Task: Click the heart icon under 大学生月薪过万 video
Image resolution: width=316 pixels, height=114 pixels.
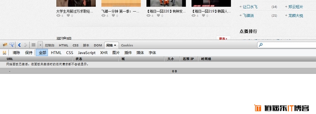Action: 68,15
